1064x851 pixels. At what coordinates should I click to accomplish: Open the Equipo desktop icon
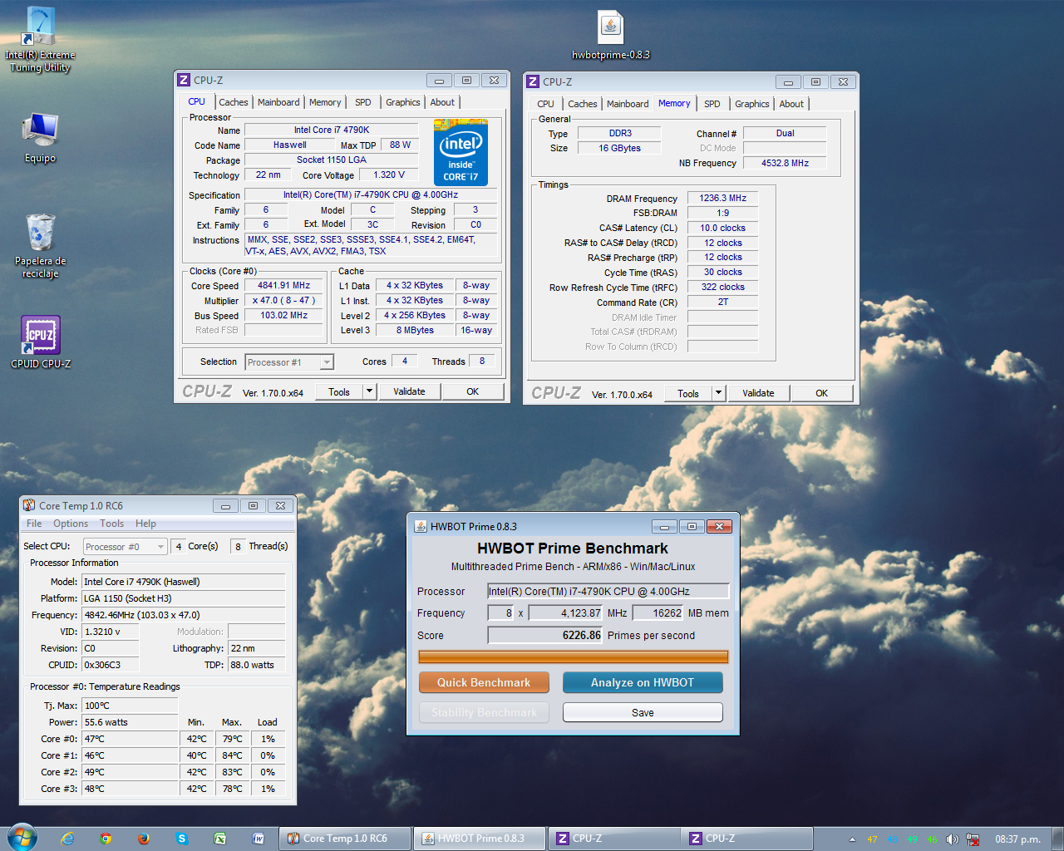point(40,138)
